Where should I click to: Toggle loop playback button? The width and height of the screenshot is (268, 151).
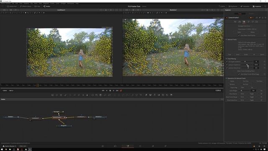(x=121, y=91)
